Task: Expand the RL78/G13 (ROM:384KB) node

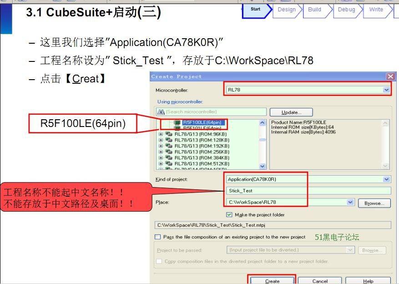Action: (x=161, y=158)
